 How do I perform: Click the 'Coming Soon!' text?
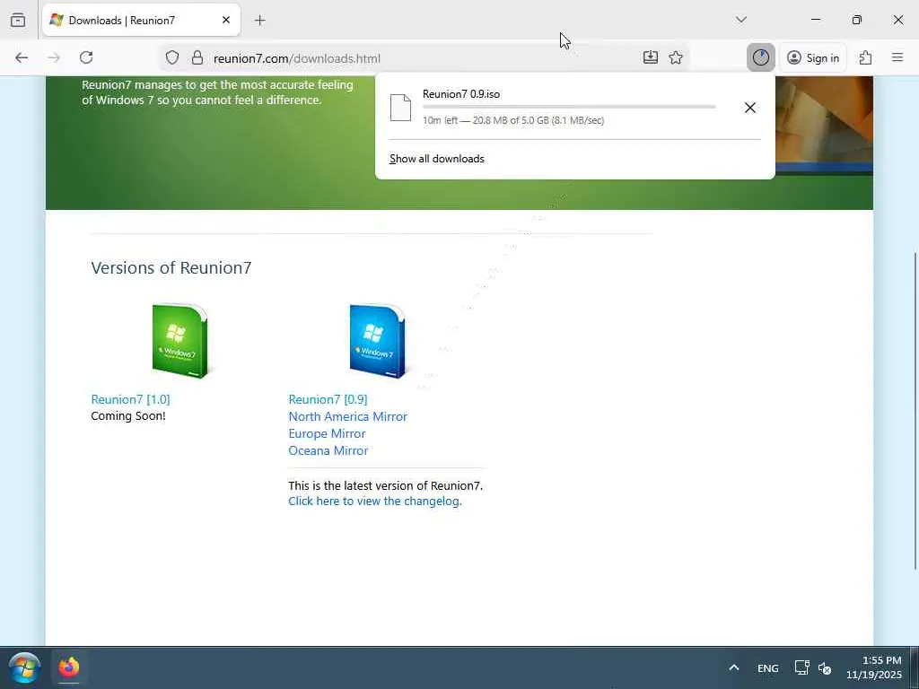pyautogui.click(x=127, y=416)
